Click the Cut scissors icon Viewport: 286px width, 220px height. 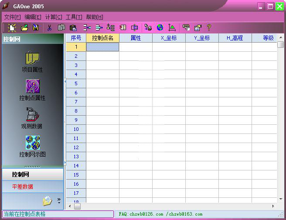(x=49, y=28)
